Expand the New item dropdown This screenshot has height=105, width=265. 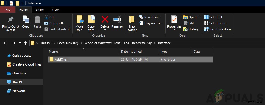(159, 17)
